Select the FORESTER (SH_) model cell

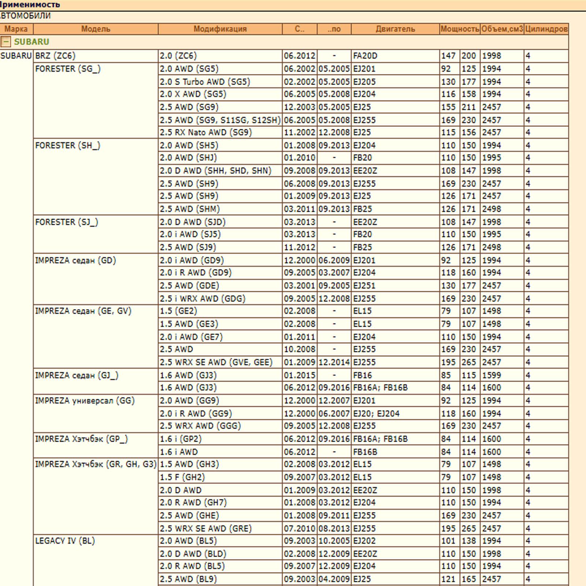coord(68,146)
